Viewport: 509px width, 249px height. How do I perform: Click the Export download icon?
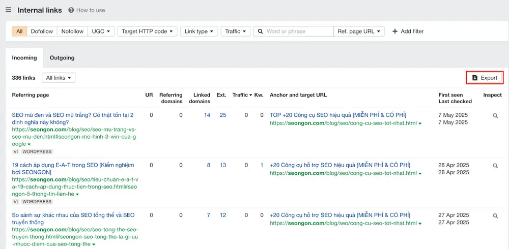click(475, 78)
